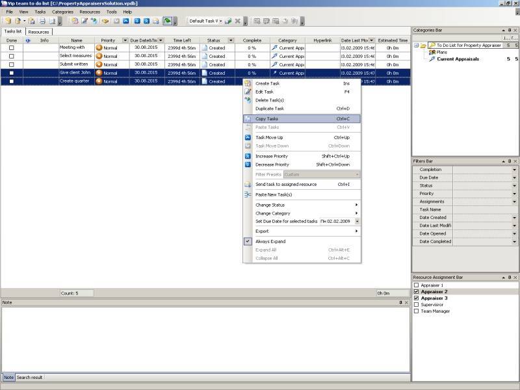Image resolution: width=520 pixels, height=390 pixels.
Task: Click the Send task to assigned resource icon
Action: pyautogui.click(x=248, y=185)
